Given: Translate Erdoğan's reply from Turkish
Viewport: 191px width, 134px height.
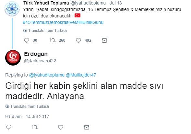Looking at the screenshot, I should (x=27, y=107).
